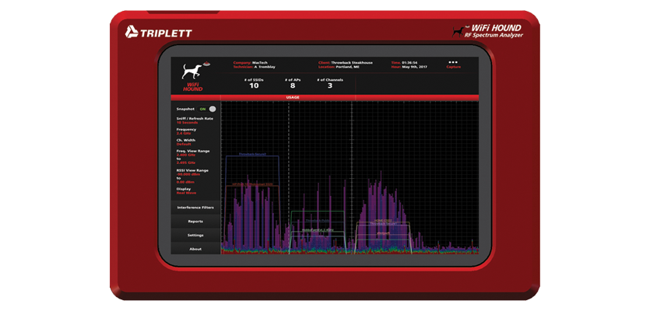The image size is (650, 311).
Task: Edit the 0.00 dBm RSSI upper bound
Action: 185,182
